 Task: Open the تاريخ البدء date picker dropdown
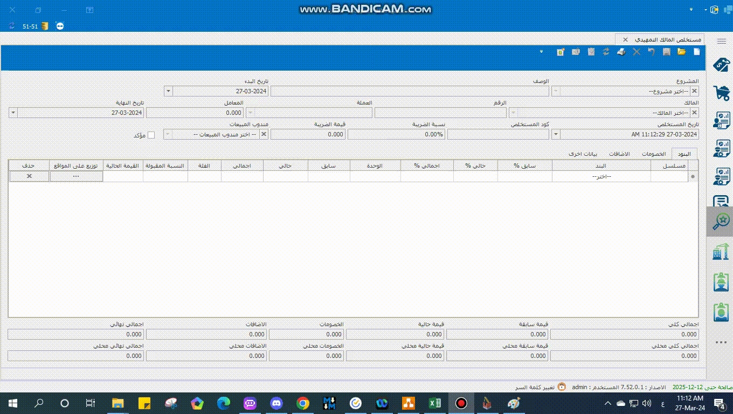(x=168, y=92)
